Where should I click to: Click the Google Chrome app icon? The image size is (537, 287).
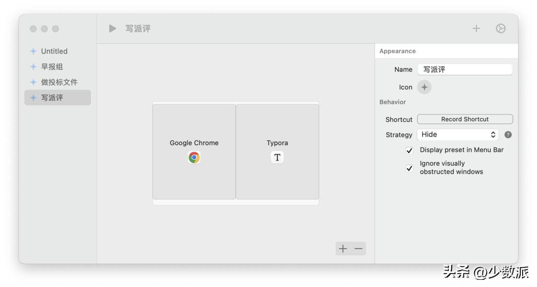click(x=194, y=158)
